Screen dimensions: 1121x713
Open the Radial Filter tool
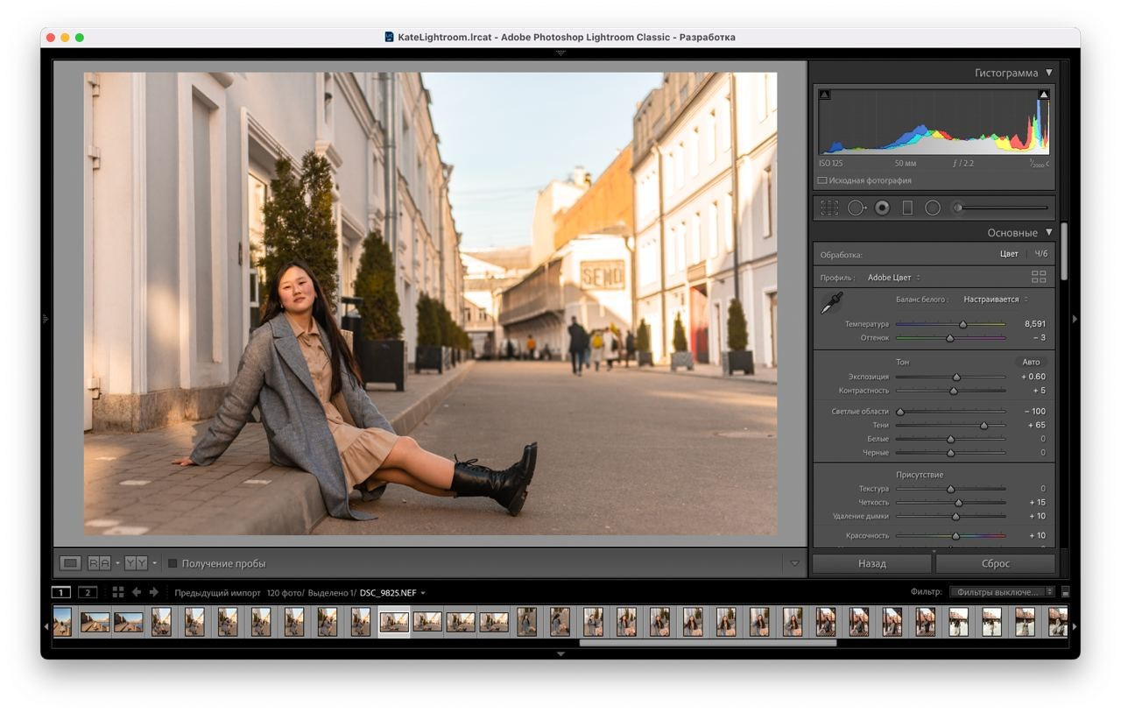point(934,207)
